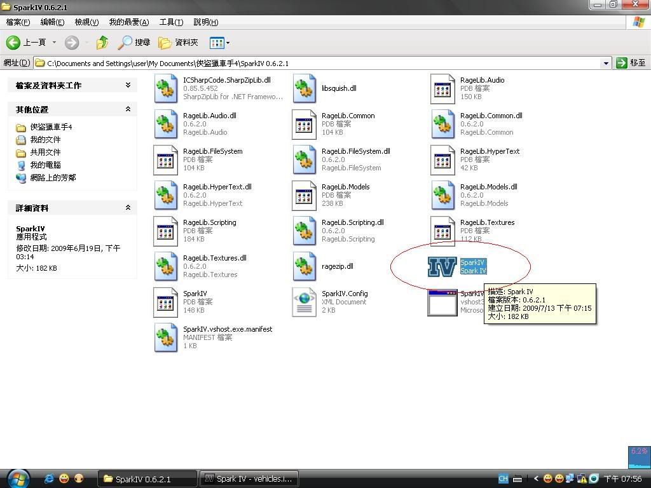Click the Go button beside address bar
Screen dimensions: 651x488
tap(631, 63)
